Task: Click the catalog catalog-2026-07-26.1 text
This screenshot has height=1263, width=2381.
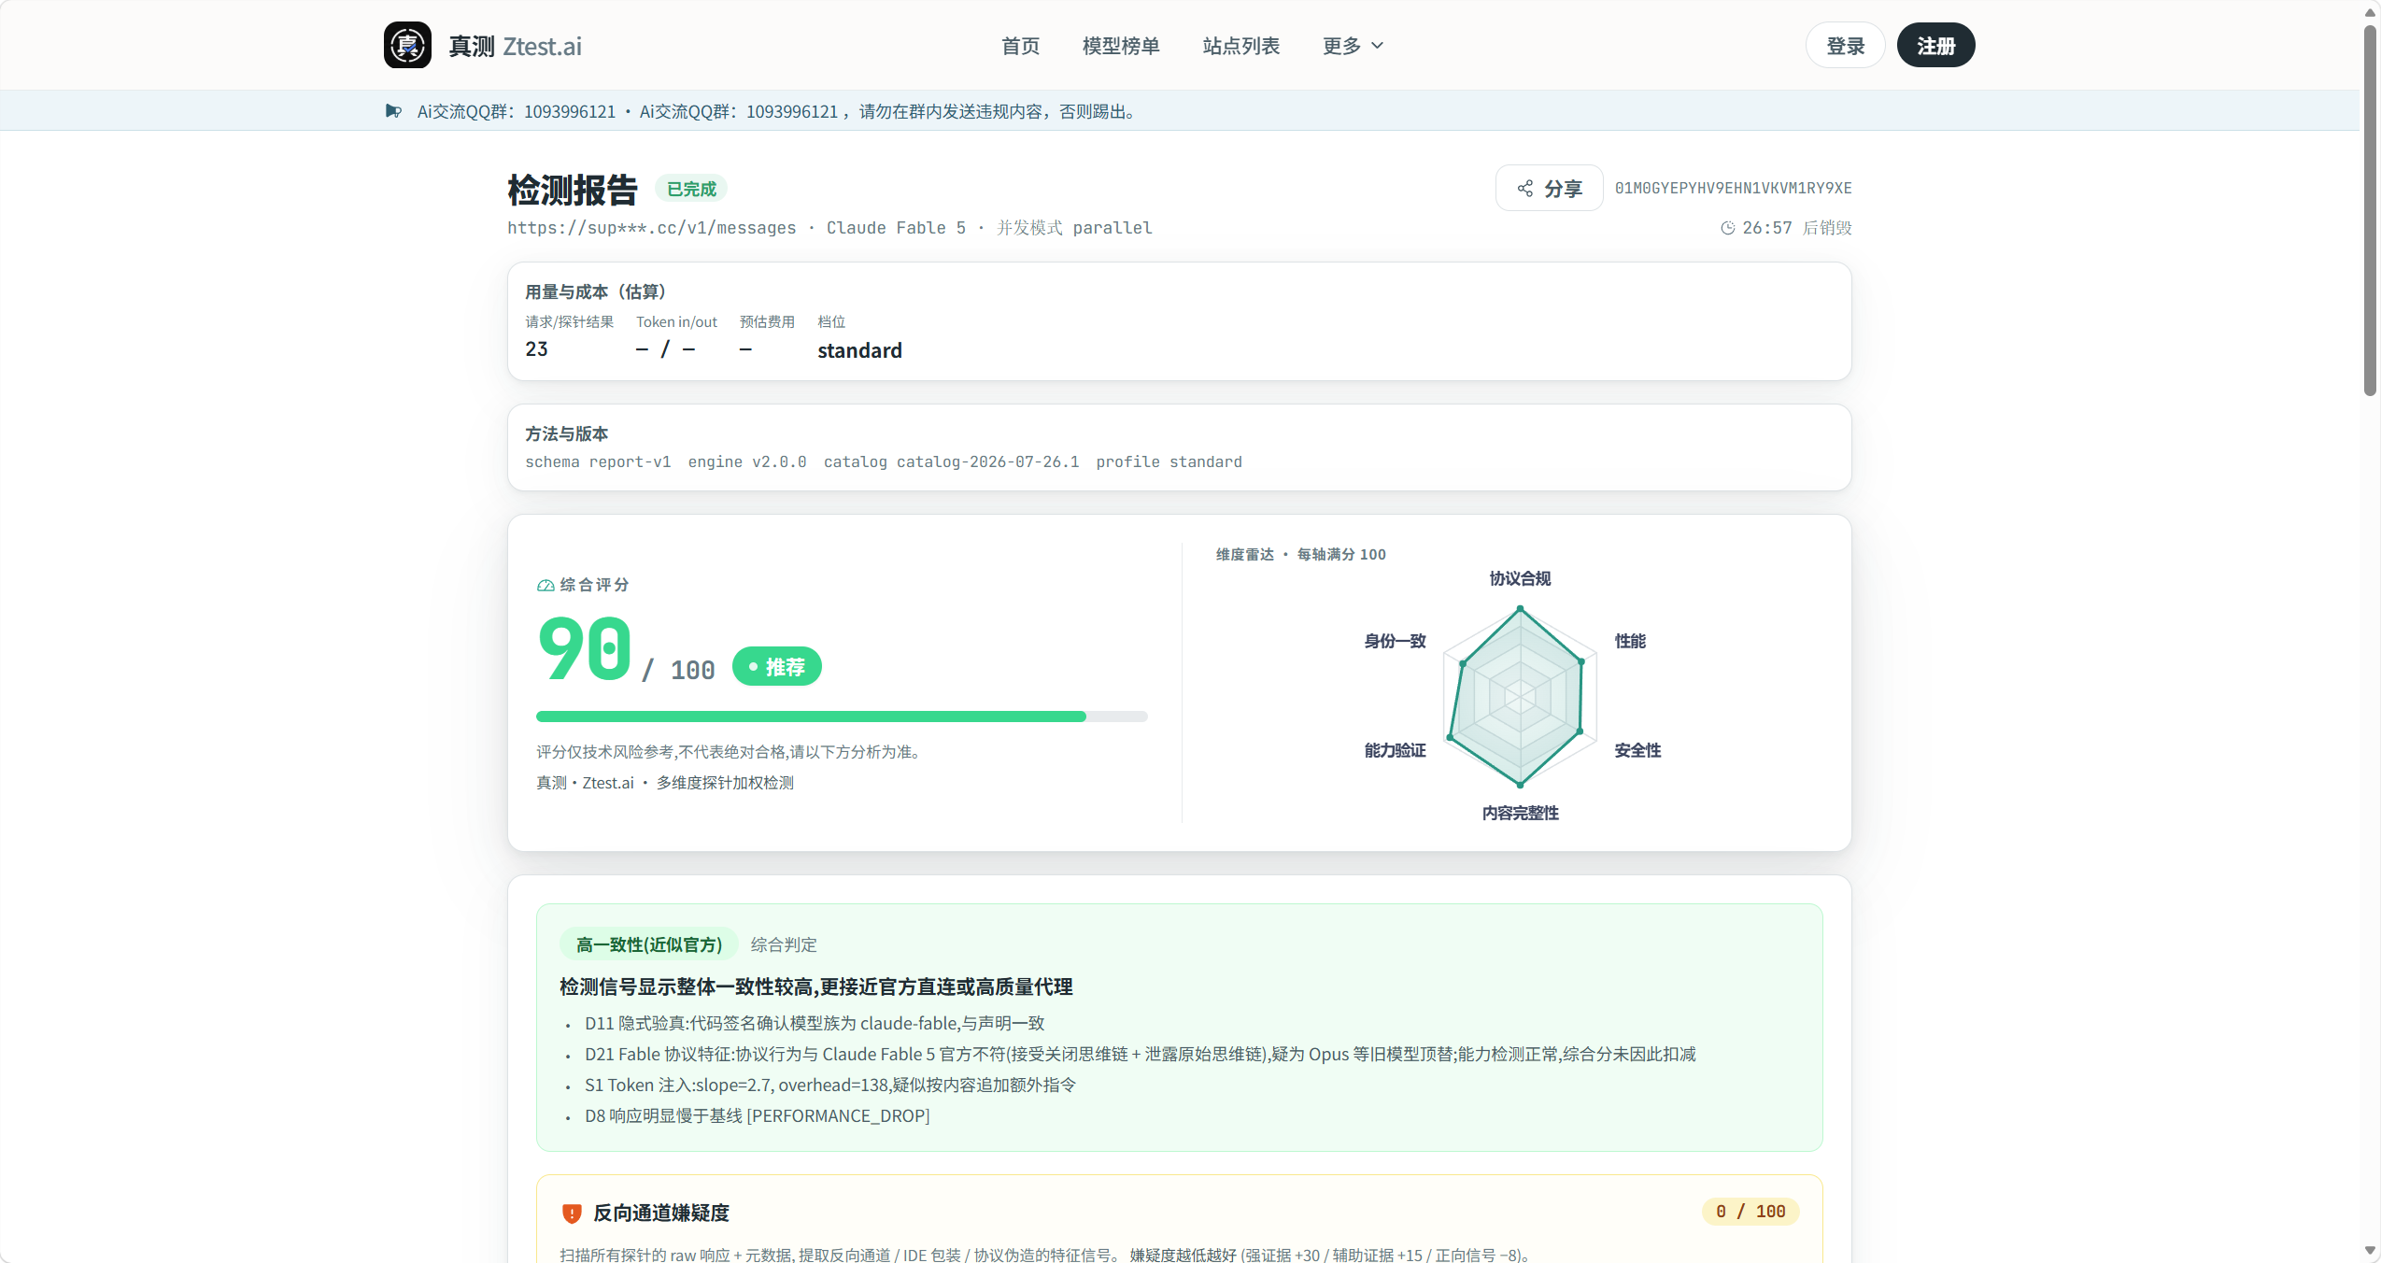Action: [x=951, y=462]
